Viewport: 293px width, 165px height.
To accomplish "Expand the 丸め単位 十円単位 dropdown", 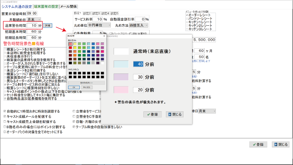I will pyautogui.click(x=99, y=25).
